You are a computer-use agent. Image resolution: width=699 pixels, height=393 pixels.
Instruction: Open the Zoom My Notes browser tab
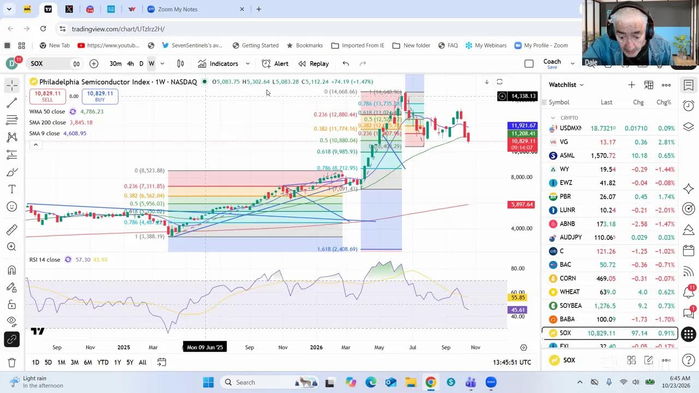pos(196,9)
